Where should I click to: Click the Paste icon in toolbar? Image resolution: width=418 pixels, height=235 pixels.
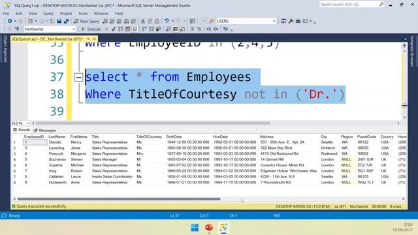(x=157, y=21)
